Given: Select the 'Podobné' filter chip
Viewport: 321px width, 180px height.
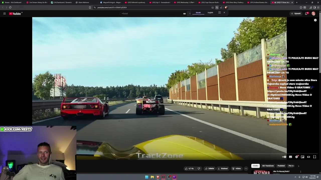Looking at the screenshot, I should click(x=281, y=166).
